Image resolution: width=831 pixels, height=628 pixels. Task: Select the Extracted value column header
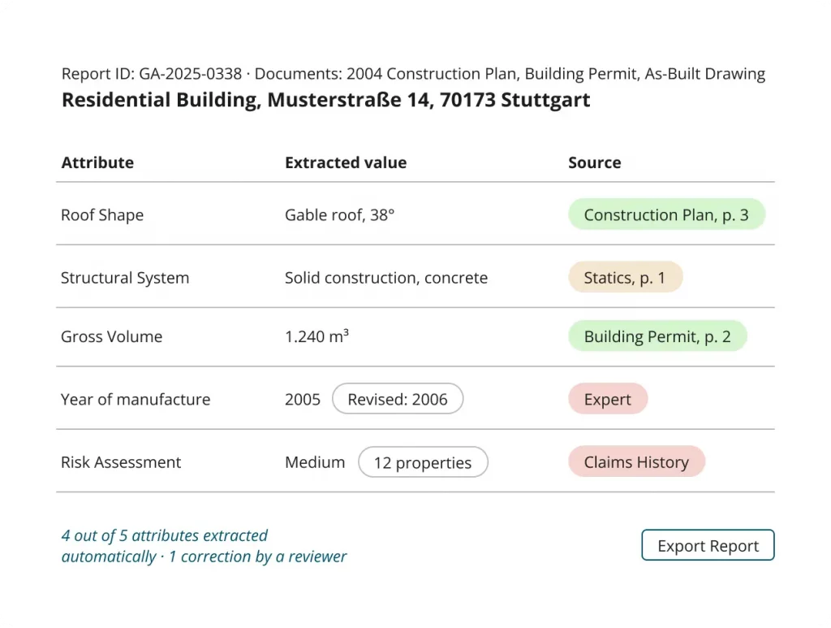pyautogui.click(x=346, y=162)
